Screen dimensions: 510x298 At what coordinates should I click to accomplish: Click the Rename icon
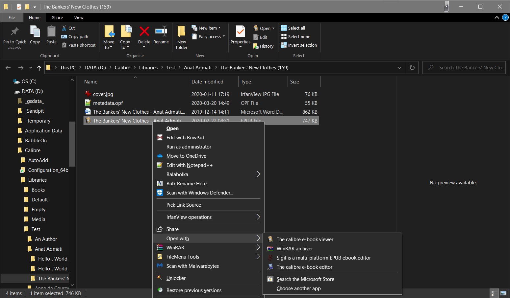point(161,32)
